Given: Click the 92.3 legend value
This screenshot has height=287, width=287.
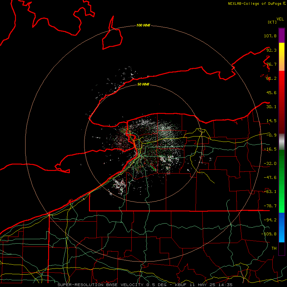Looking at the screenshot, I should click(271, 50).
